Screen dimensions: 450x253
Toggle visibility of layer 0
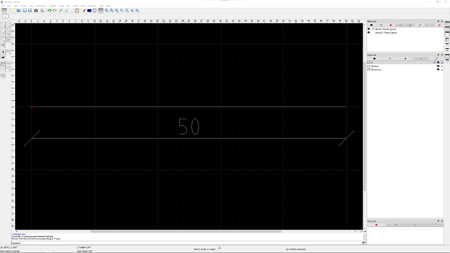(438, 63)
